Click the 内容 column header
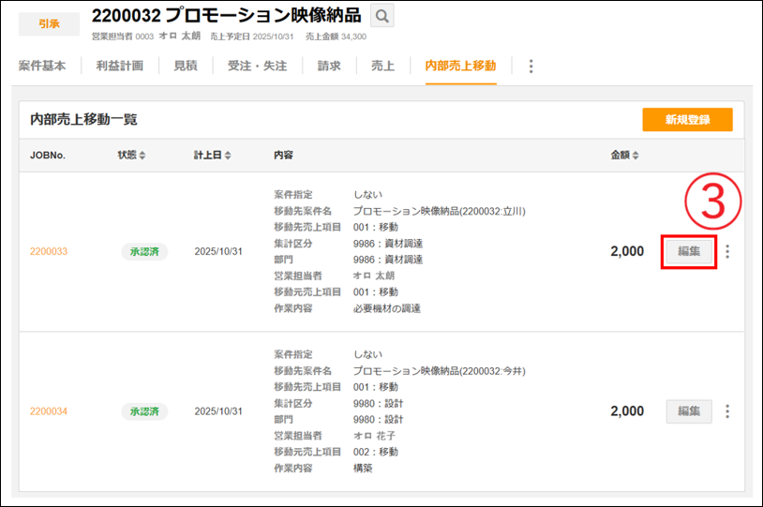The height and width of the screenshot is (507, 763). pyautogui.click(x=283, y=156)
